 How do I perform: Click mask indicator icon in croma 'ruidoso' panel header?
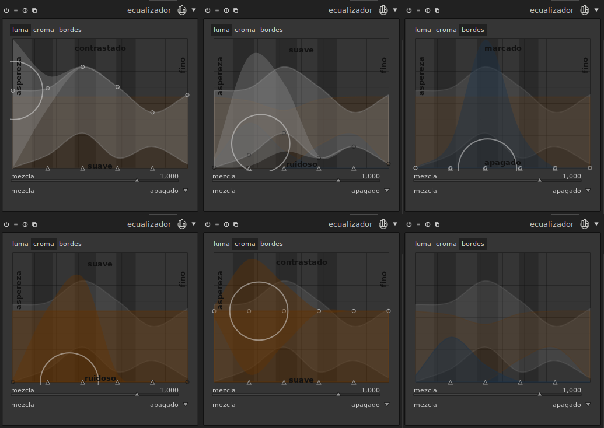[182, 224]
